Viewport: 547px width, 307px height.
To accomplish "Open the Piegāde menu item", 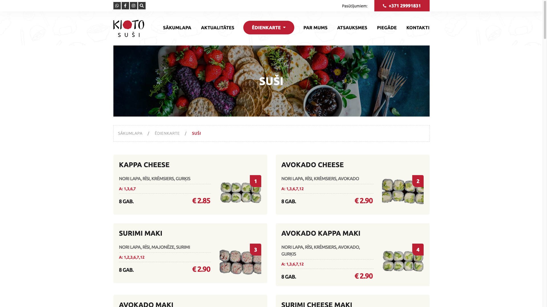I will coord(387,28).
